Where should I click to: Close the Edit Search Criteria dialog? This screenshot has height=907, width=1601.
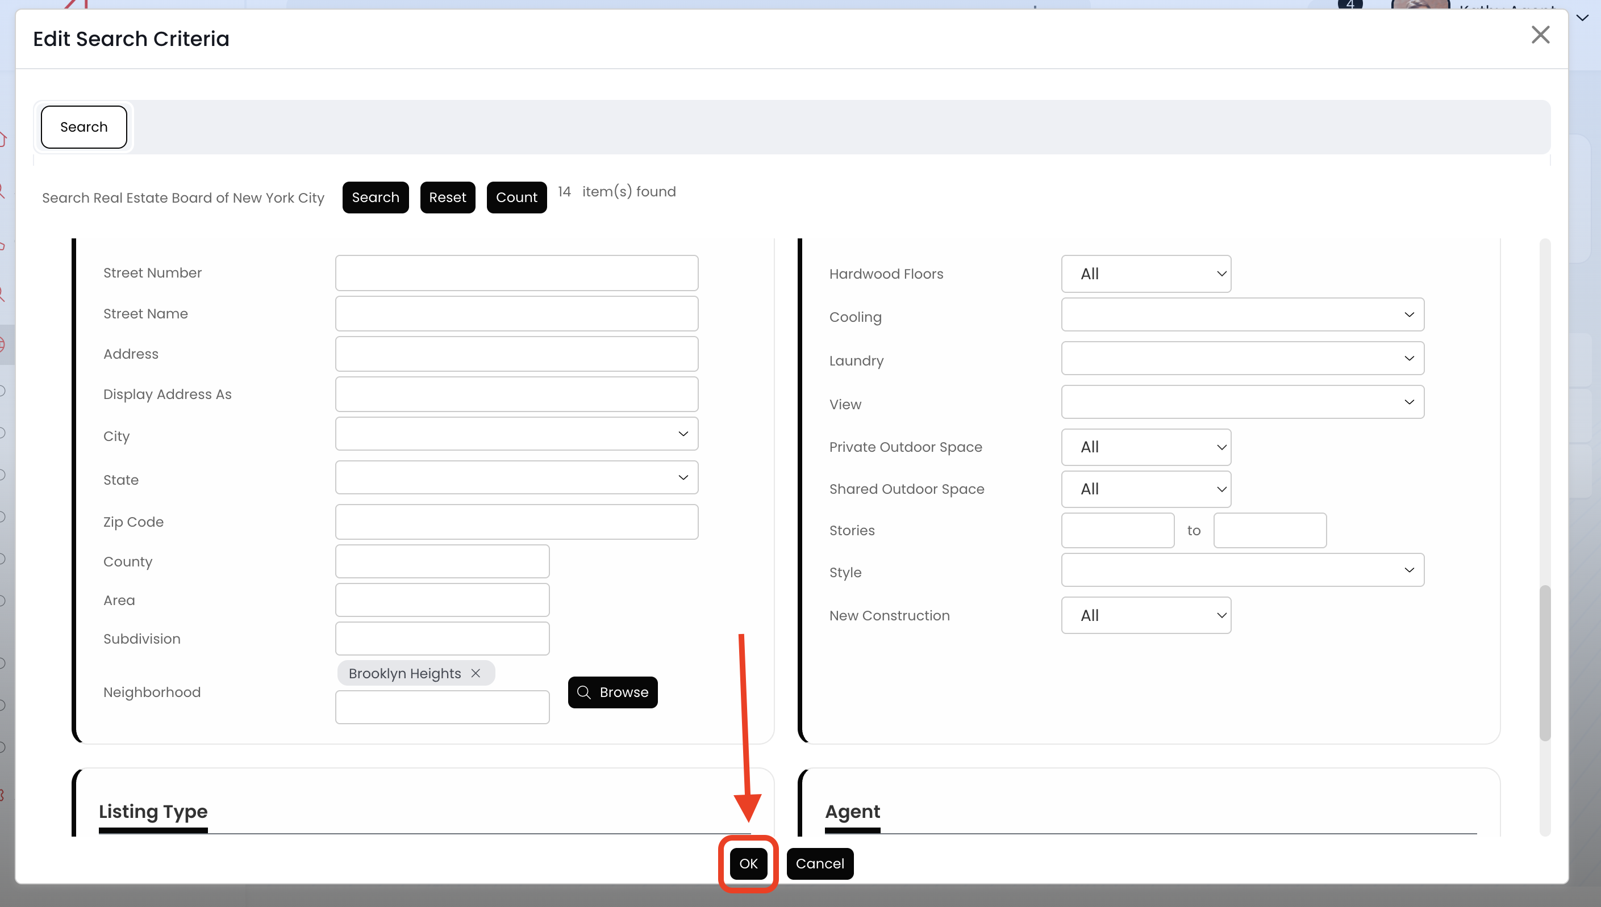[1540, 35]
